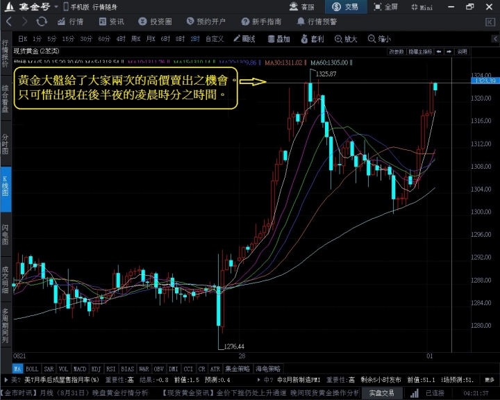Select the 月K monthly timeframe
500x400 pixels.
[x=151, y=39]
